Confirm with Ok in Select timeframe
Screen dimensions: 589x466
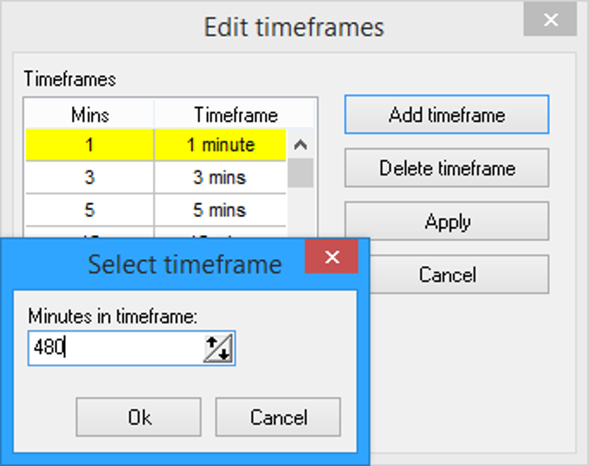(139, 418)
